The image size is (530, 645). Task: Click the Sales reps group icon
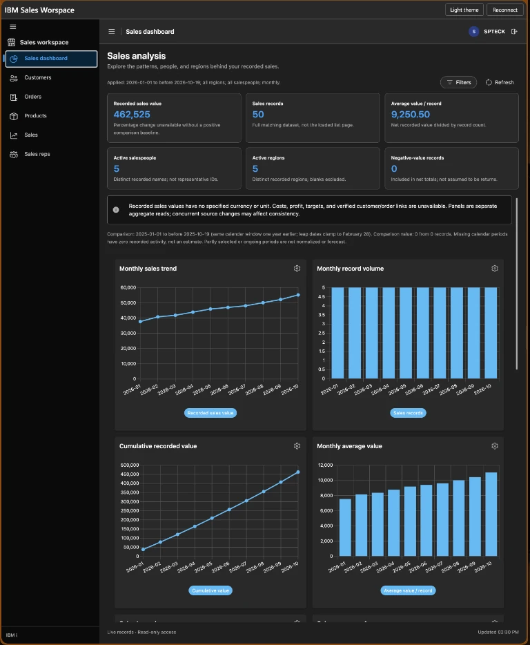click(14, 155)
